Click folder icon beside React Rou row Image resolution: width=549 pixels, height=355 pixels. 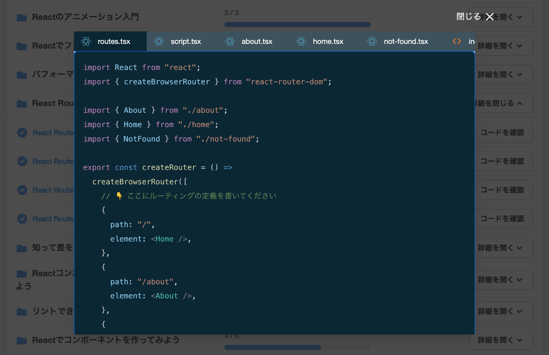pos(22,104)
